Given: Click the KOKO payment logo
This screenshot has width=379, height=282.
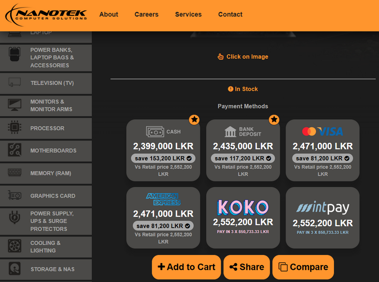Looking at the screenshot, I should pos(243,208).
